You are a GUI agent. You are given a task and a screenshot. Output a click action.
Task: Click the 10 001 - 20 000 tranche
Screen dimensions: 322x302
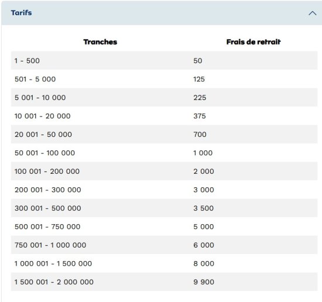[43, 116]
